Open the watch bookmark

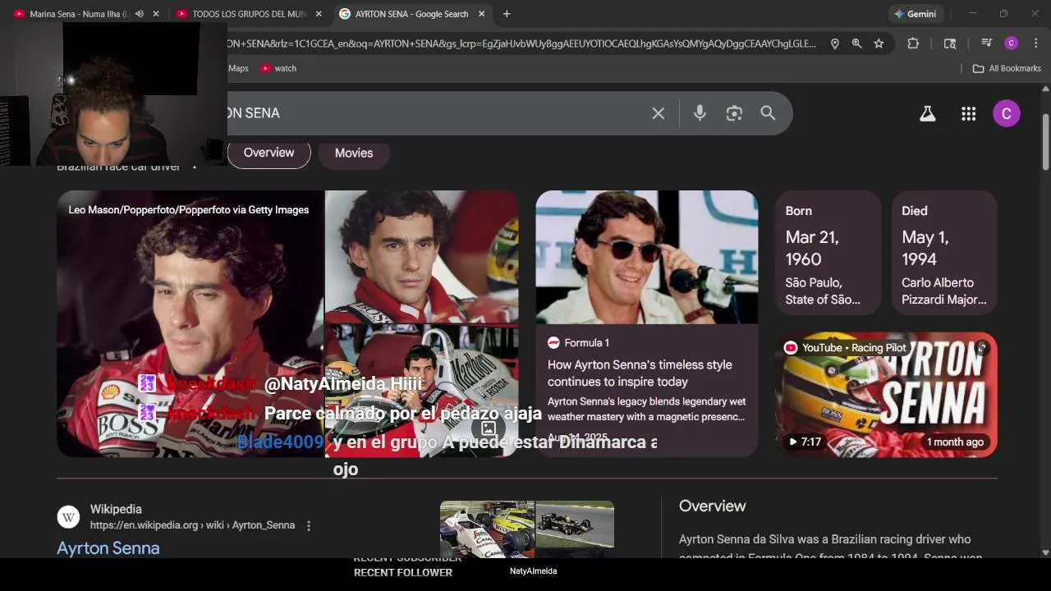click(278, 68)
